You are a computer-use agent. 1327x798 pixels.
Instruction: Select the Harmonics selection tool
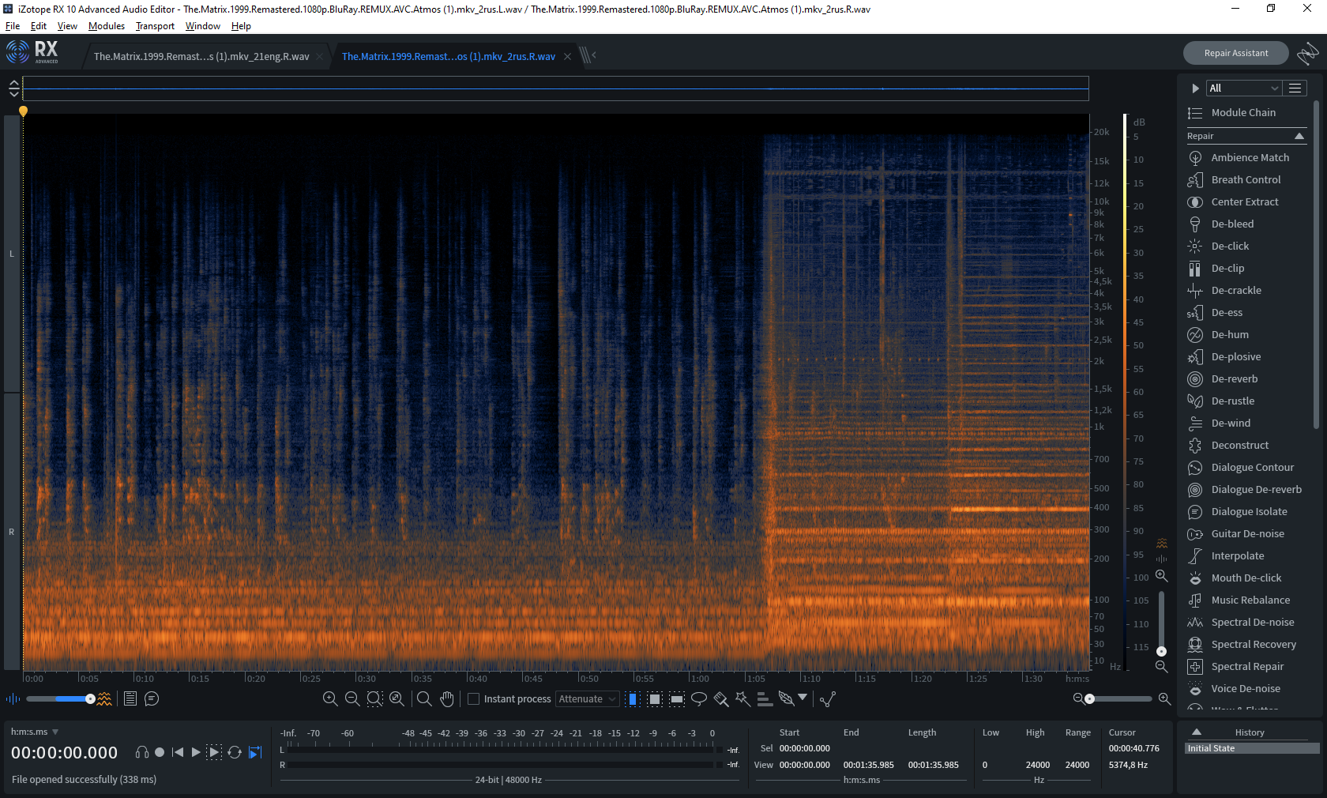click(x=765, y=699)
